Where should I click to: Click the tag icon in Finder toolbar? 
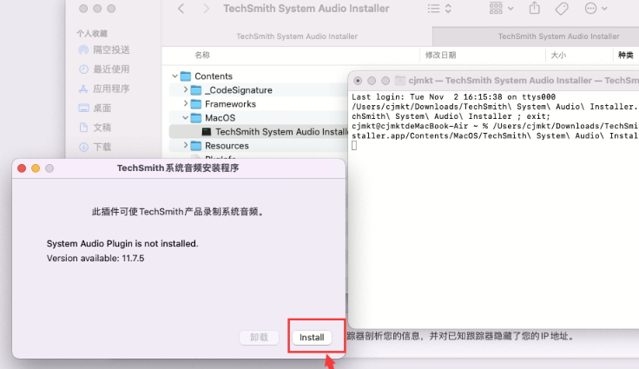tap(561, 9)
